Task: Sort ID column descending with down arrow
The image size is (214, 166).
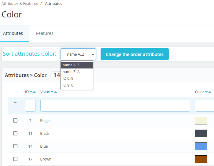Action: (x=31, y=92)
